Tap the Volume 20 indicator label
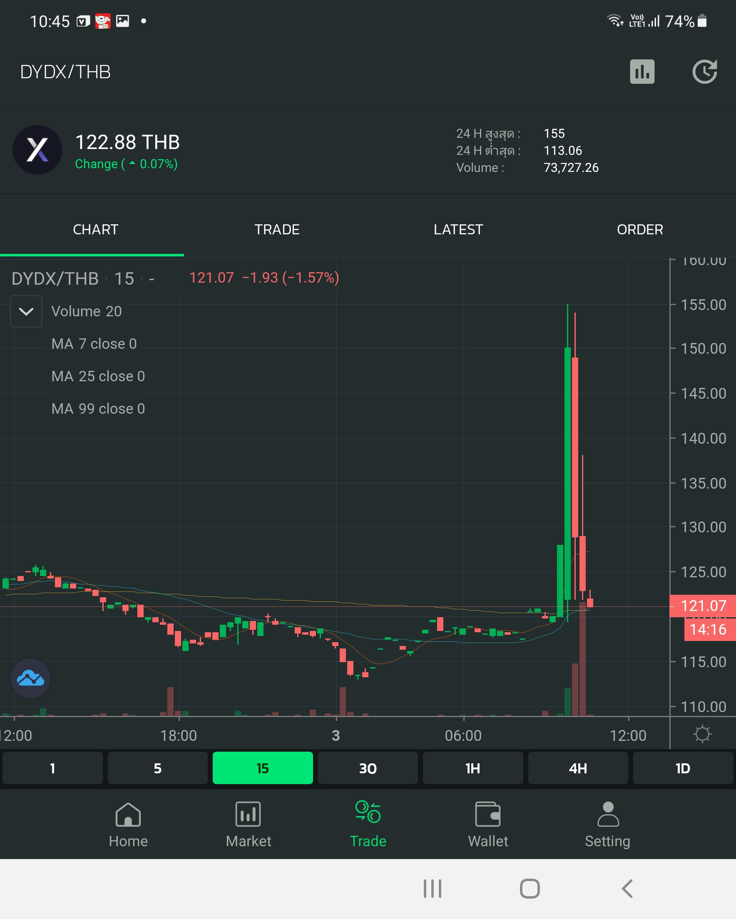 click(x=87, y=311)
